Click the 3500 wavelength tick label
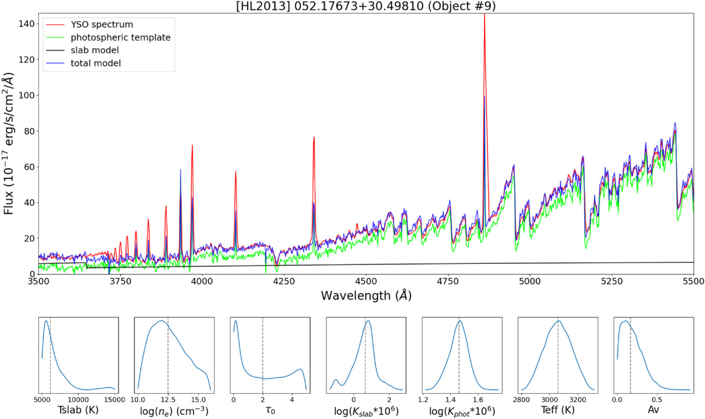Image resolution: width=705 pixels, height=419 pixels. 39,281
